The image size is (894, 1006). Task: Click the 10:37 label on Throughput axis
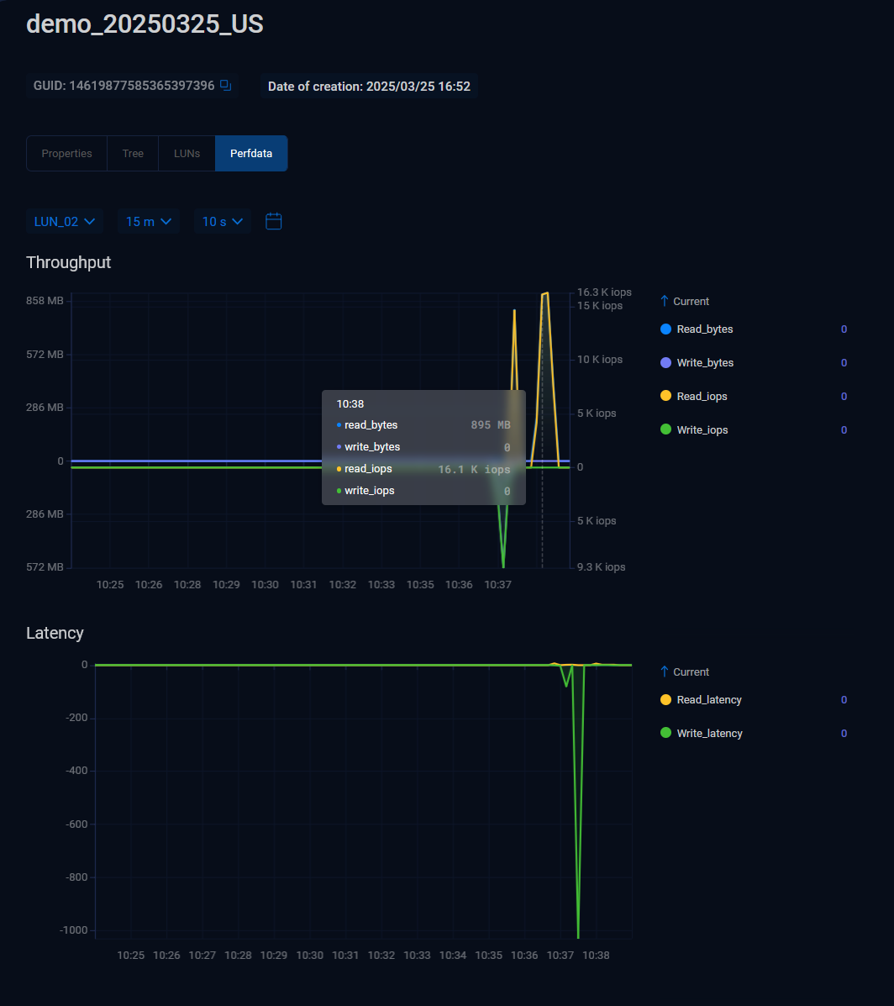coord(497,584)
